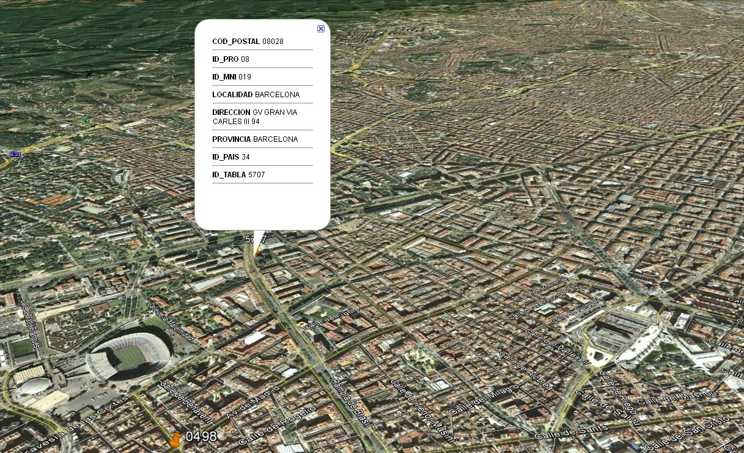Click the yellow pushpin marker labeled 5707
744x453 pixels.
(x=256, y=249)
